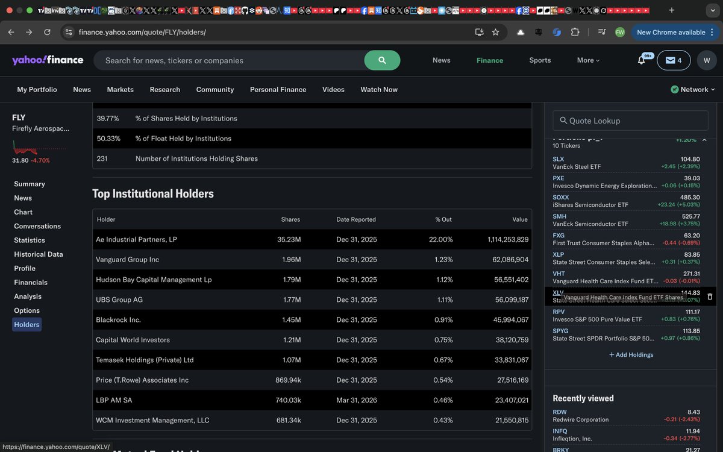Click the Quote Lookup field
723x452 pixels.
click(x=630, y=121)
